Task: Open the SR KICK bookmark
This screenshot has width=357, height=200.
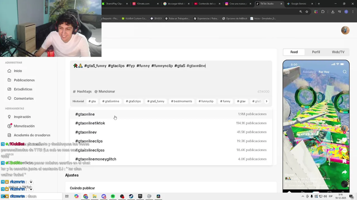Action: pyautogui.click(x=156, y=19)
